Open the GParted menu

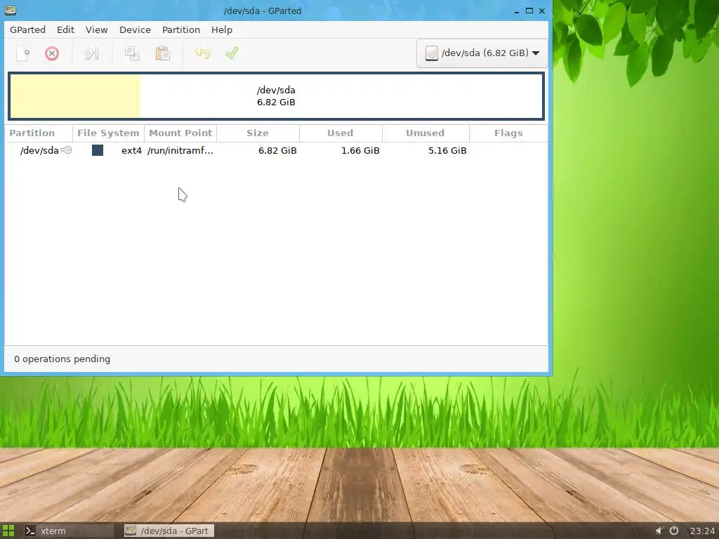(x=27, y=29)
